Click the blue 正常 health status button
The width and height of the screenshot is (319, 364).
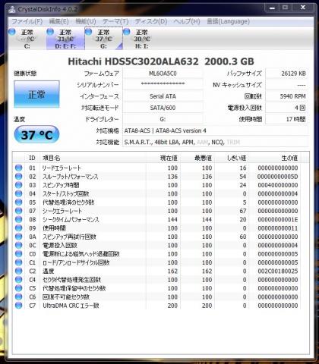[36, 94]
